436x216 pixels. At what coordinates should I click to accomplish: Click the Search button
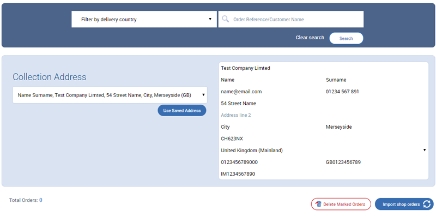(x=346, y=38)
